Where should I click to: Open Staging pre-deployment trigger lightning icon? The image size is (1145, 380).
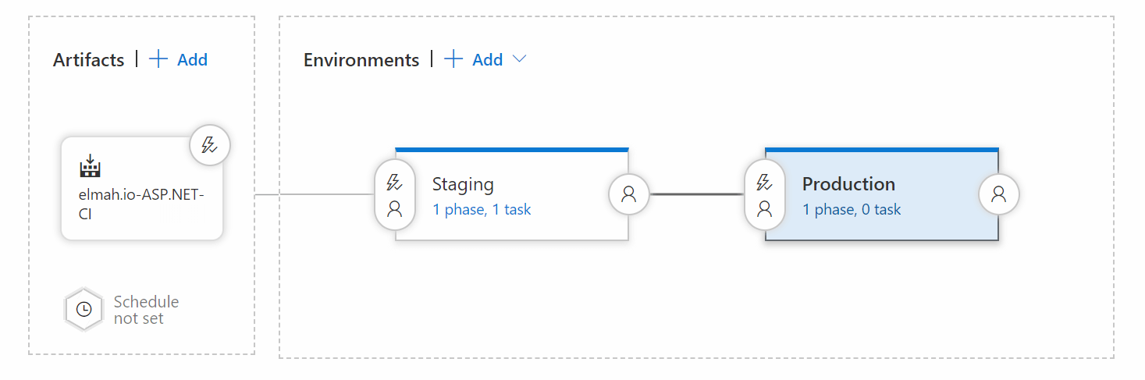tap(394, 183)
